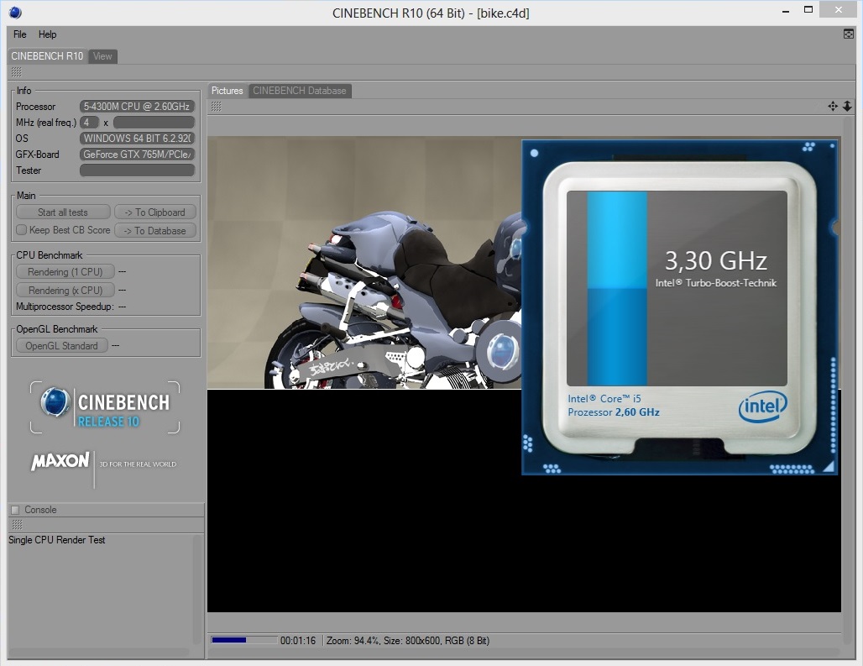Click the zoom-view arrow icon above picture
Image resolution: width=863 pixels, height=666 pixels.
847,106
